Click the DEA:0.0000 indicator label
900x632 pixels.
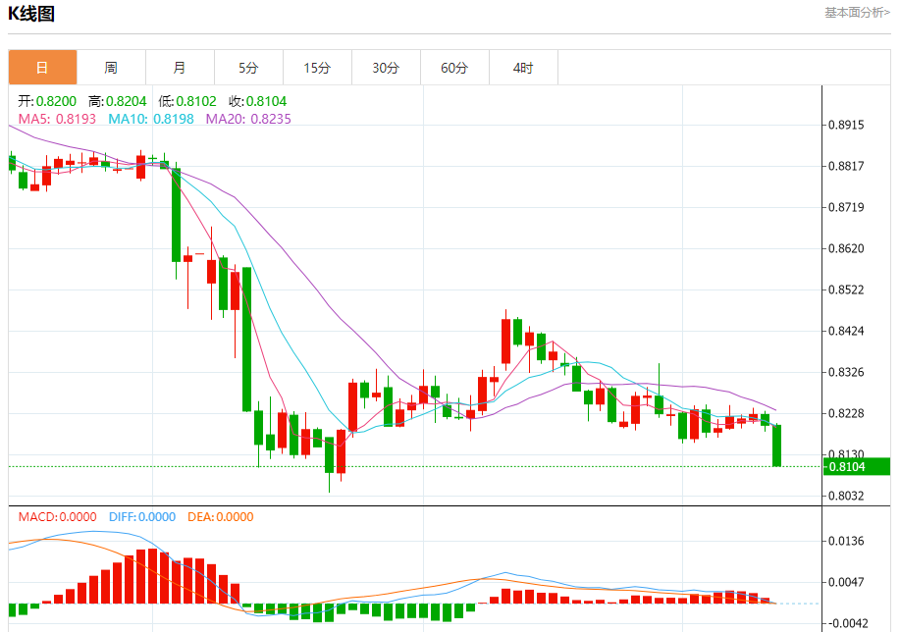click(221, 517)
